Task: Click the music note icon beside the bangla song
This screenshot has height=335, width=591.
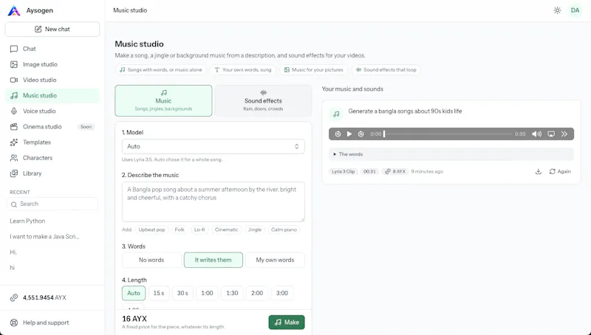Action: tap(336, 114)
